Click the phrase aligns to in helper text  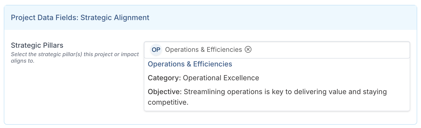coord(23,61)
